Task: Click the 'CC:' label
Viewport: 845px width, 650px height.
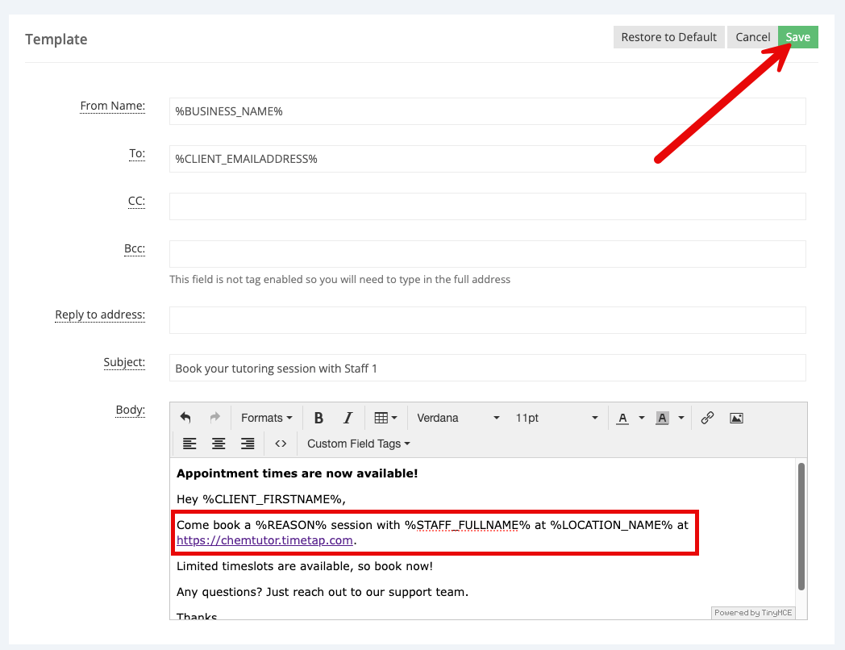Action: pos(136,201)
